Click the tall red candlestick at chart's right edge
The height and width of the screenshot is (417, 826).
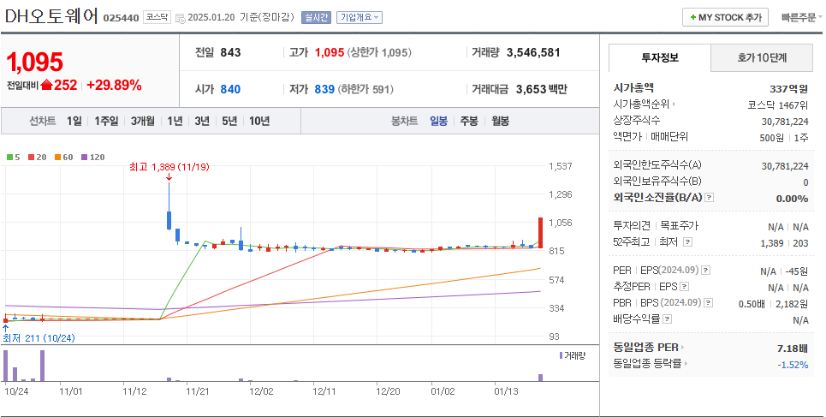pyautogui.click(x=540, y=232)
